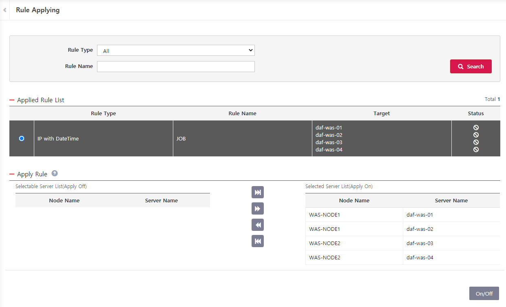Screen dimensions: 506x307
Task: Click the back arrow beside Rule Applying
Action: [x=4, y=10]
